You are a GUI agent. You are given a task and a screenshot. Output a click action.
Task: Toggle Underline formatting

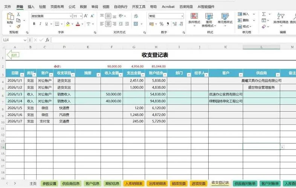tap(46, 24)
